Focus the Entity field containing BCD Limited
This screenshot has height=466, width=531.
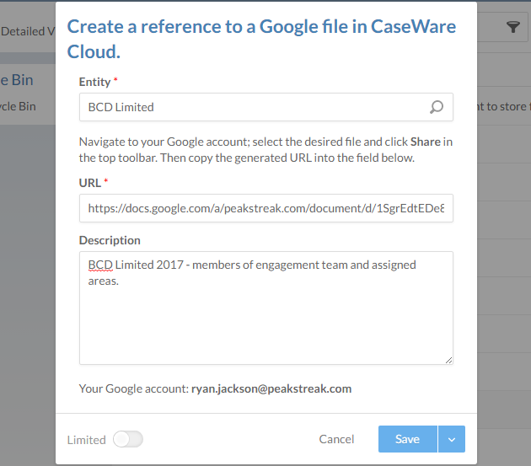coord(253,107)
